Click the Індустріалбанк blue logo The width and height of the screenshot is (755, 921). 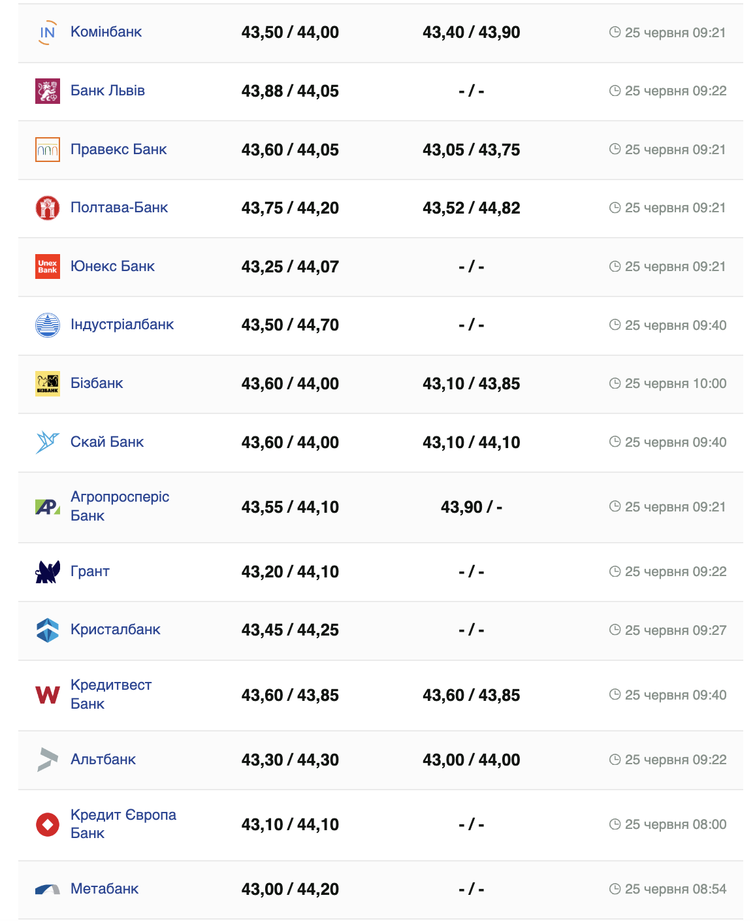click(47, 325)
